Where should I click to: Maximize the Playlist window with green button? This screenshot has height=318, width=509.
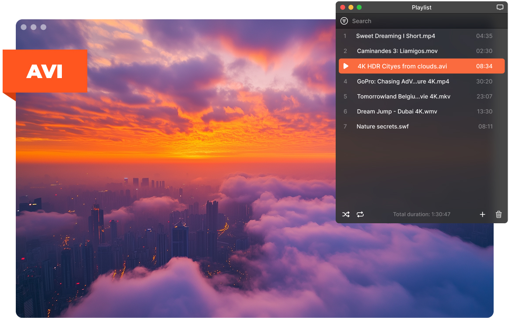pos(359,7)
